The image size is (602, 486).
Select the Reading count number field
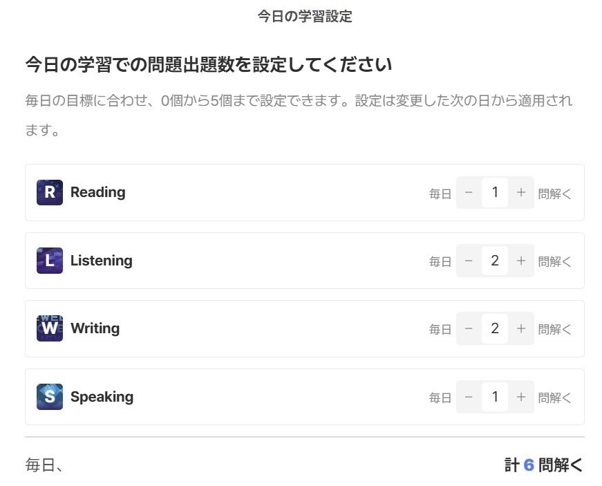pos(495,192)
